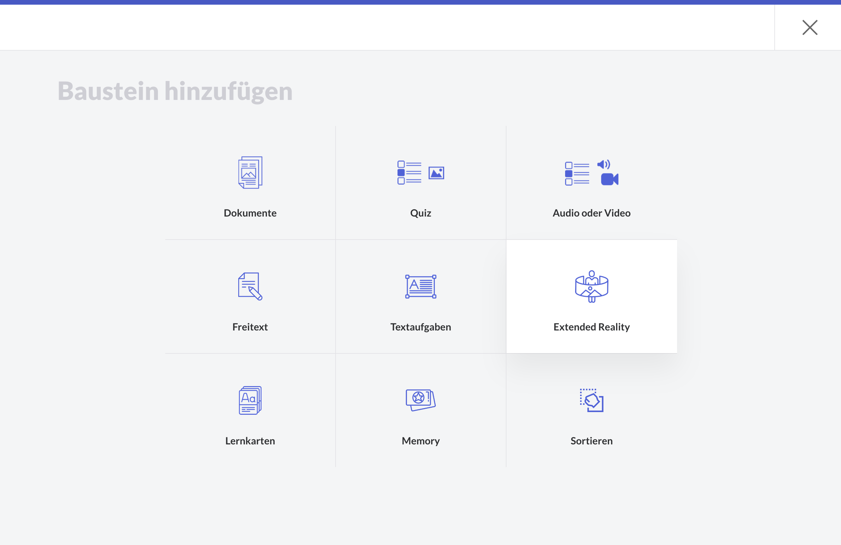Click the Dokumente label

250,213
